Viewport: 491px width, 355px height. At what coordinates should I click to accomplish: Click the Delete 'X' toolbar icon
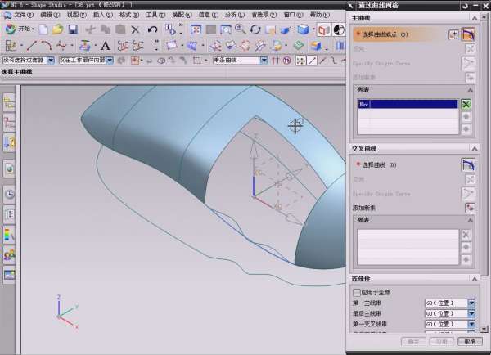click(134, 29)
